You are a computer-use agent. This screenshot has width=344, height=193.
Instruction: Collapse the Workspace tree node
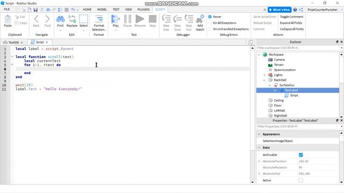[x=259, y=55]
